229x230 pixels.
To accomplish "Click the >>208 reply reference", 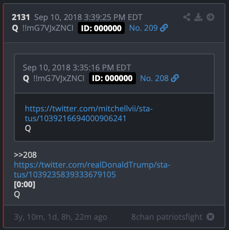I will (25, 155).
